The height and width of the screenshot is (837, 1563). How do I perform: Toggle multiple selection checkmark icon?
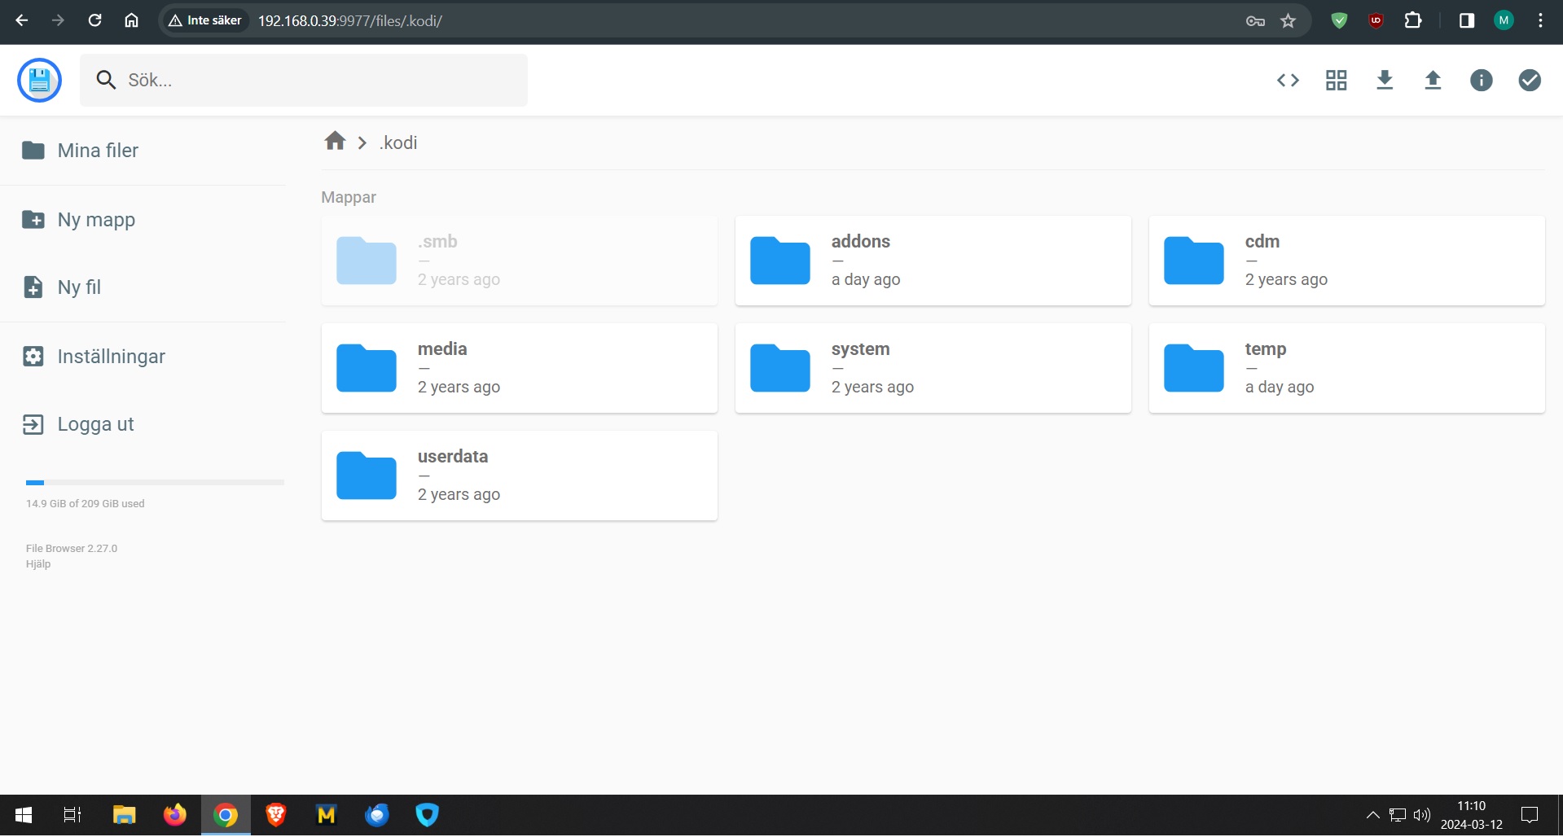1529,80
